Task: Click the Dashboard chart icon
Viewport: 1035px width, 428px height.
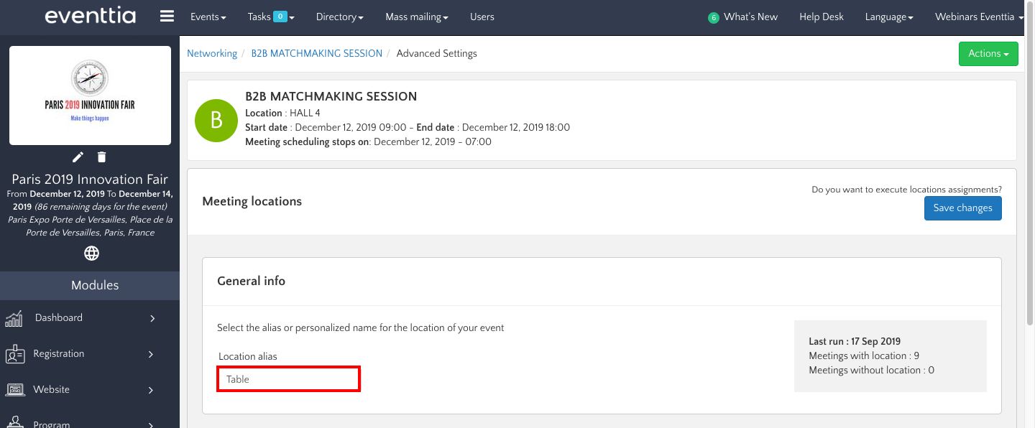Action: [x=14, y=318]
